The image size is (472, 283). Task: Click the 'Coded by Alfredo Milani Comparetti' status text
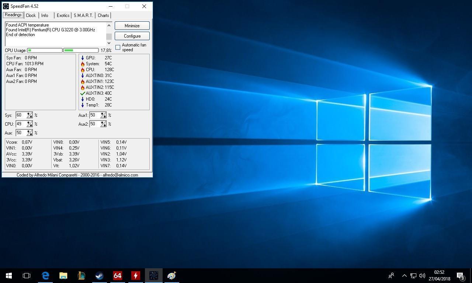tap(77, 175)
